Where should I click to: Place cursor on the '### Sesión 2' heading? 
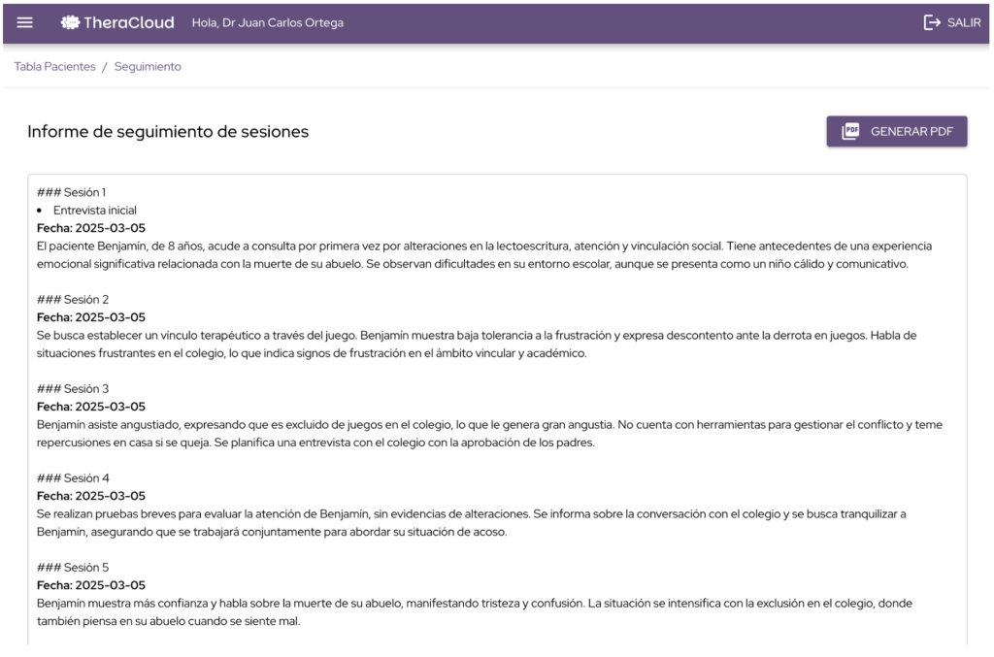click(73, 299)
